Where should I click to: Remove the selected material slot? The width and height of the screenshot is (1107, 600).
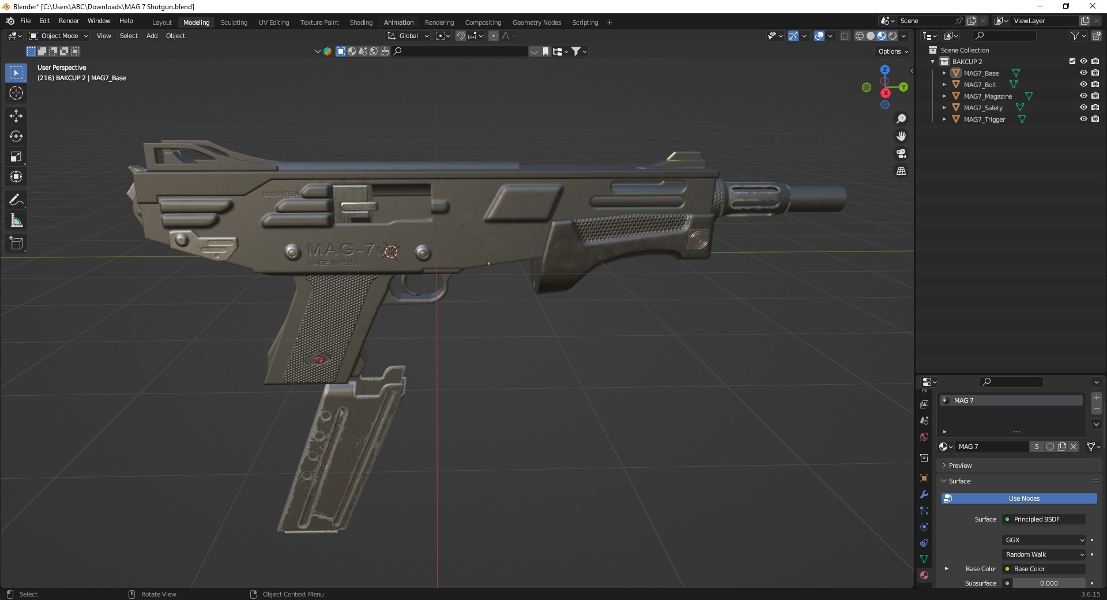(1097, 408)
